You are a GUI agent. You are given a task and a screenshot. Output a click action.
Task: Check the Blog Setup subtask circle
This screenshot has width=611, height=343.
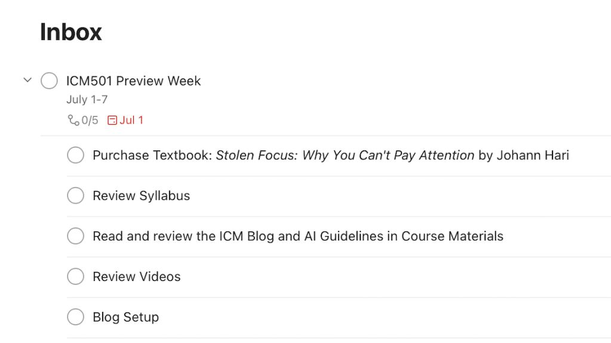pyautogui.click(x=75, y=317)
